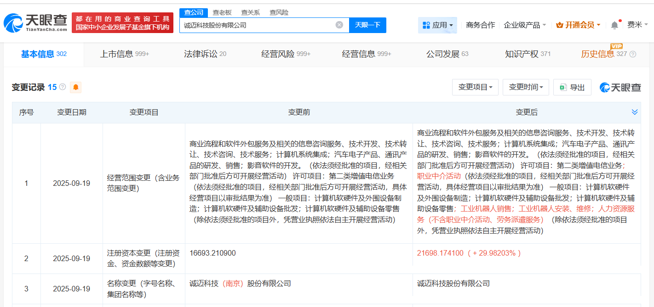Click the Excel icon on the 导出 button
The image size is (654, 307).
[564, 87]
